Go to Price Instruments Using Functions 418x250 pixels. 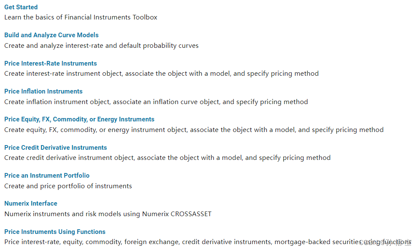pyautogui.click(x=55, y=232)
